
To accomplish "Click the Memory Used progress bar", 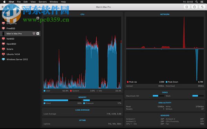I will (62, 100).
